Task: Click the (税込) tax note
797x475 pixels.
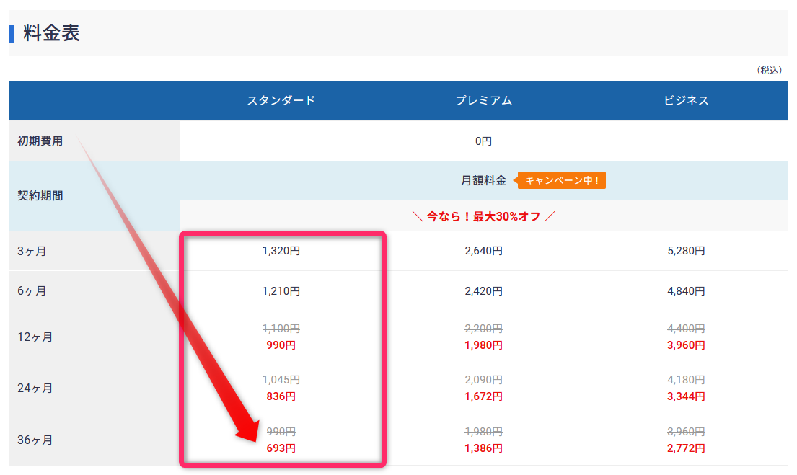Action: [769, 70]
